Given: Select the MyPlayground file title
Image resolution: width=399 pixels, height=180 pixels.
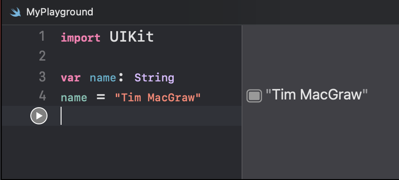Looking at the screenshot, I should [x=60, y=12].
